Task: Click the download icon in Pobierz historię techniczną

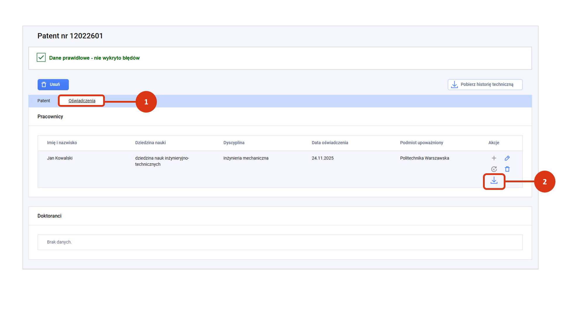Action: pos(454,85)
